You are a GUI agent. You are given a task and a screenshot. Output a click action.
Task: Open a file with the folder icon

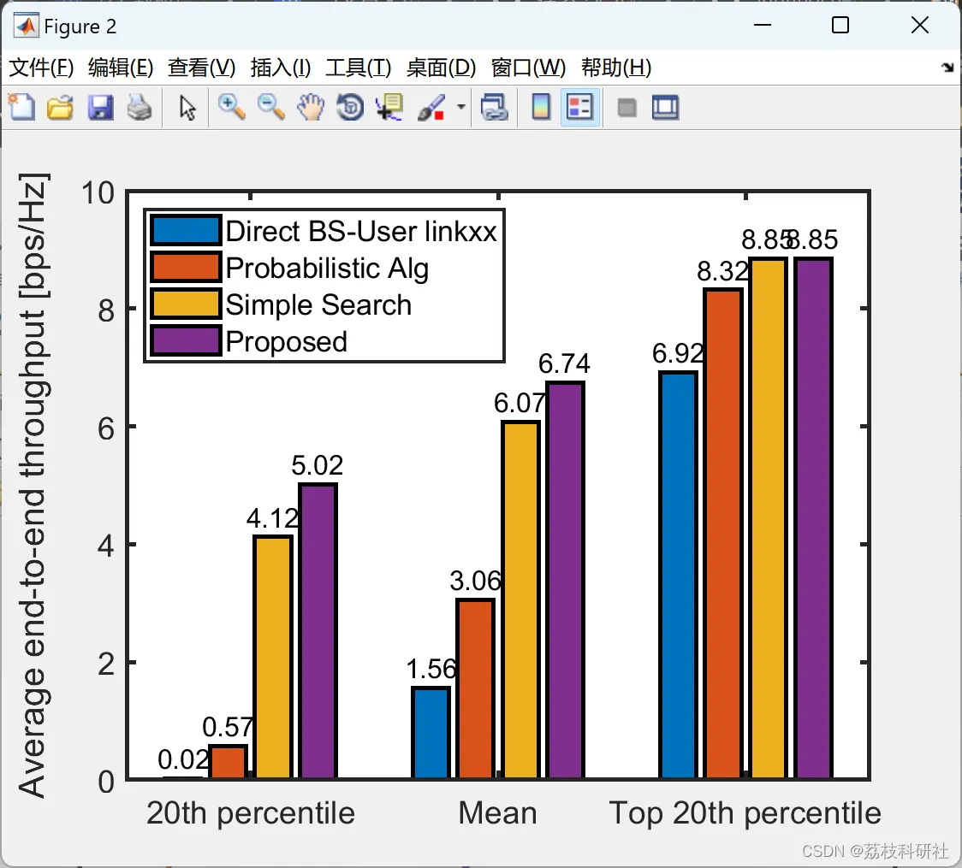point(60,107)
